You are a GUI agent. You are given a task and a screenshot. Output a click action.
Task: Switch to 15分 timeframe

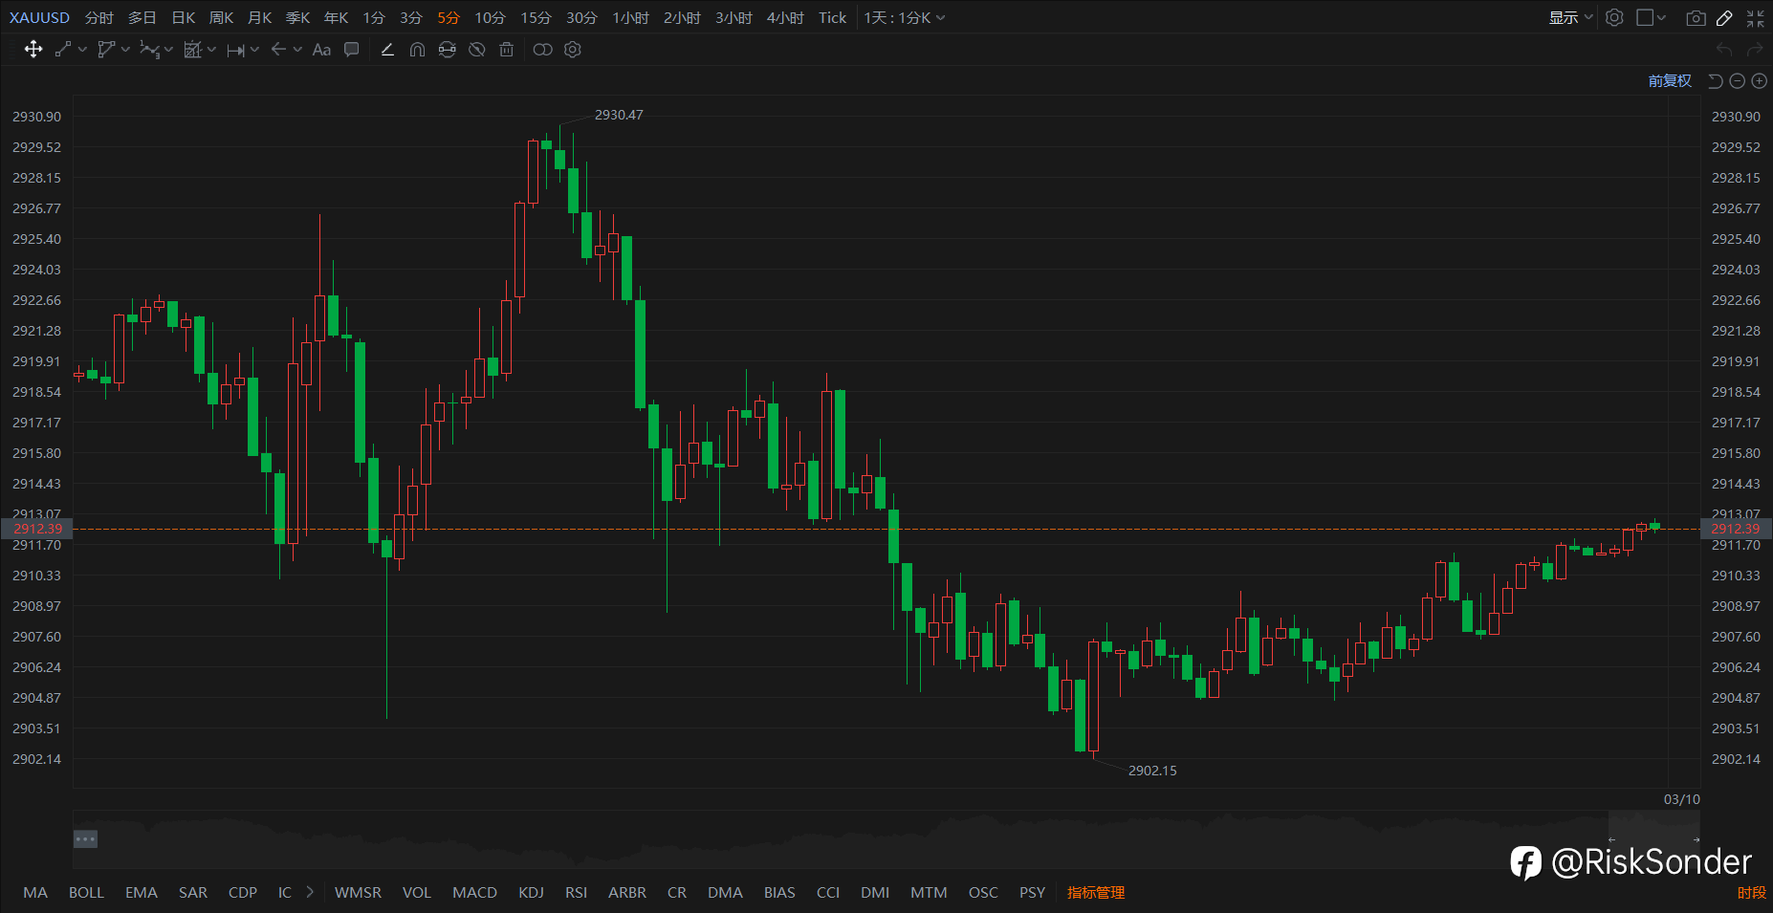point(536,17)
